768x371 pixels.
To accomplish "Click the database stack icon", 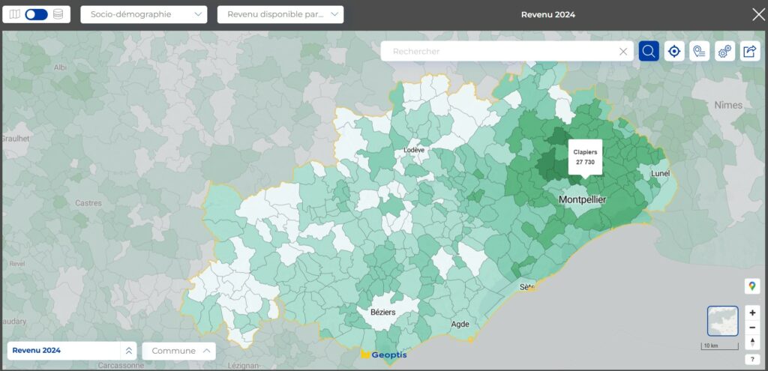I will click(x=58, y=14).
